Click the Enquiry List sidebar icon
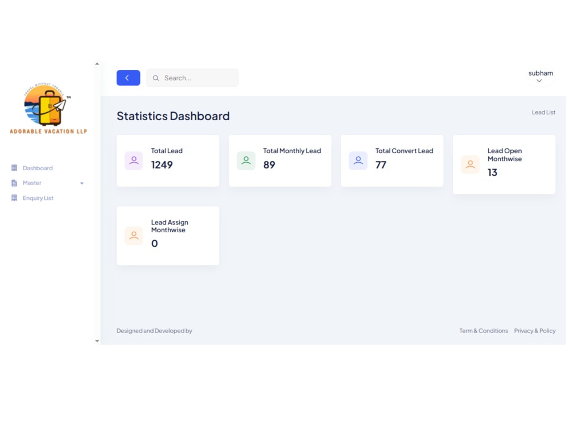This screenshot has width=569, height=427. pos(14,198)
